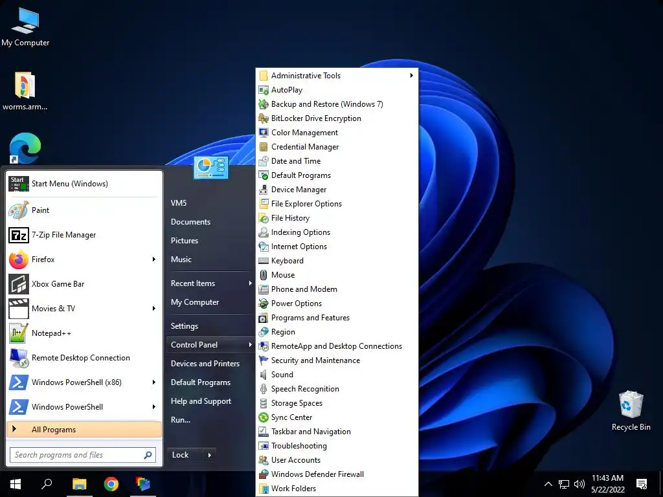The width and height of the screenshot is (663, 497).
Task: Open Xbox Game Bar icon
Action: pos(19,284)
